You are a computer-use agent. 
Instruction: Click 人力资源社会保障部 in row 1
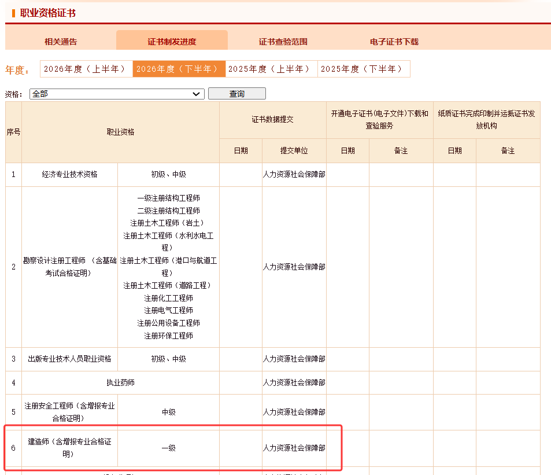coord(294,174)
